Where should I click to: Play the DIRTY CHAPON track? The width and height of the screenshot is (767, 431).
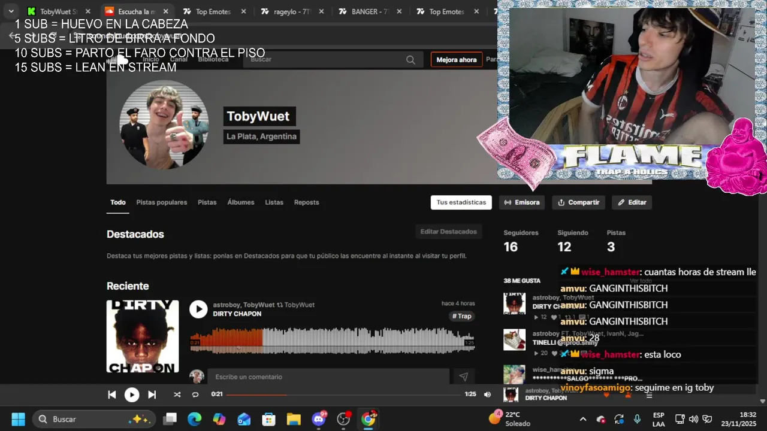click(198, 309)
